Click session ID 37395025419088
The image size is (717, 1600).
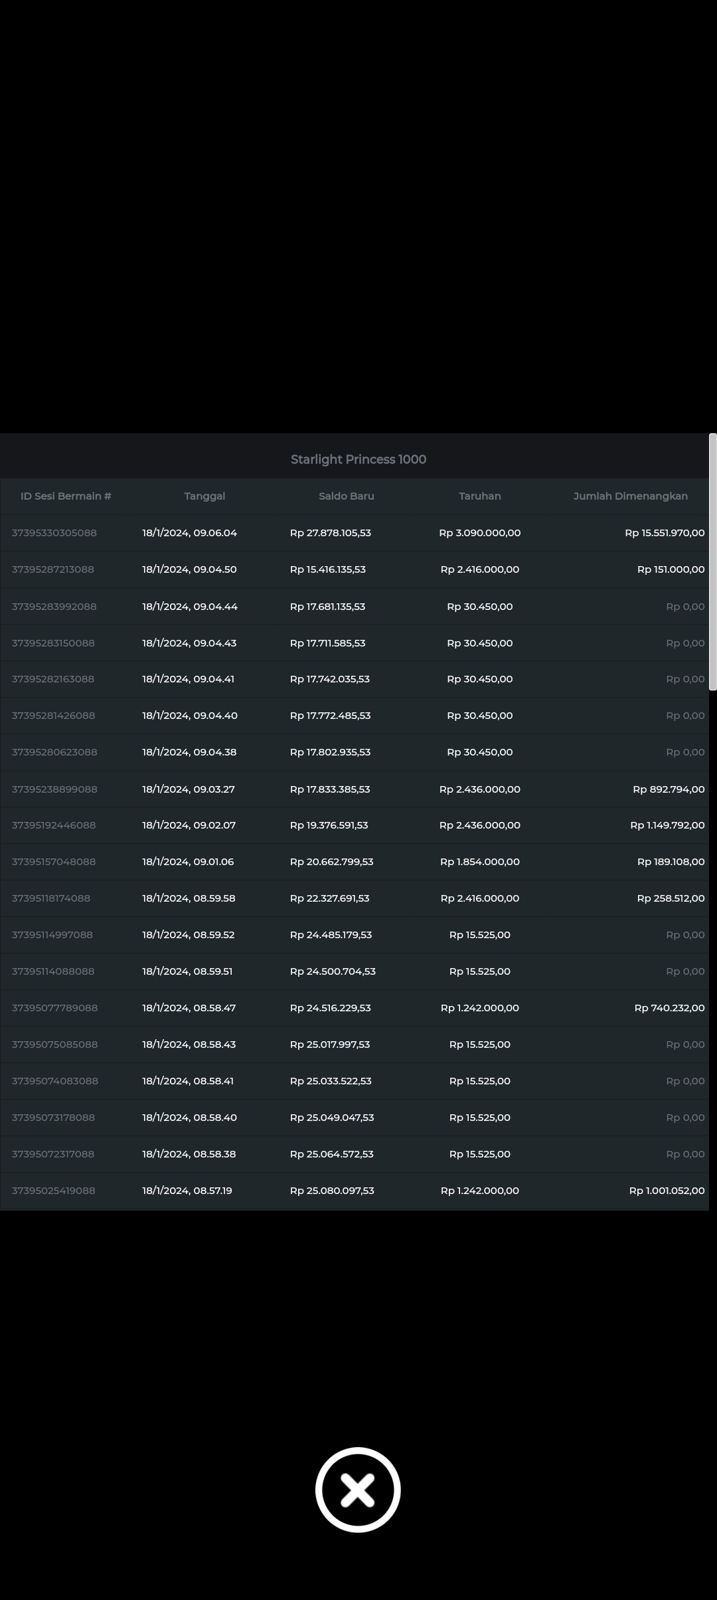click(x=54, y=1191)
